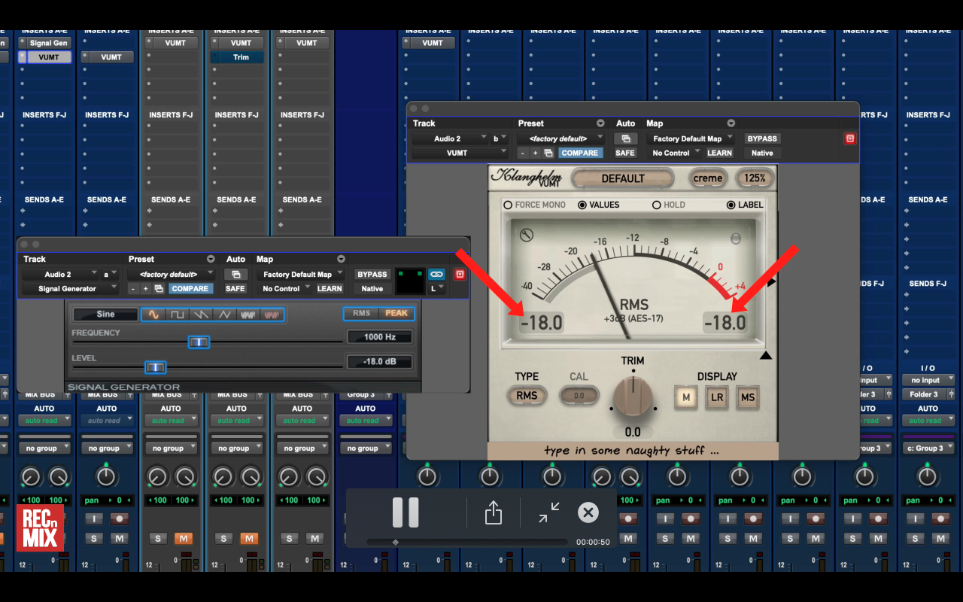This screenshot has width=963, height=602.
Task: Click the FREQUENCY slider handle
Action: [199, 342]
